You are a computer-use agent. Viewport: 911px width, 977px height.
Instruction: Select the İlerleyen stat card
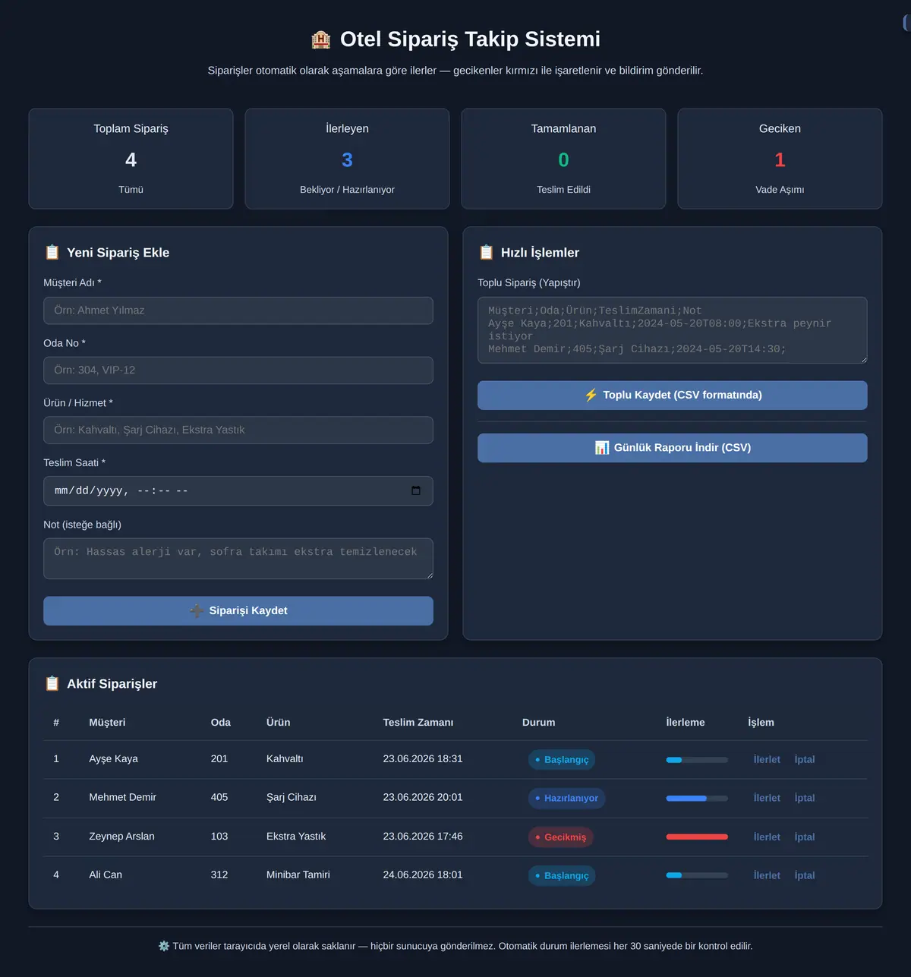point(347,159)
